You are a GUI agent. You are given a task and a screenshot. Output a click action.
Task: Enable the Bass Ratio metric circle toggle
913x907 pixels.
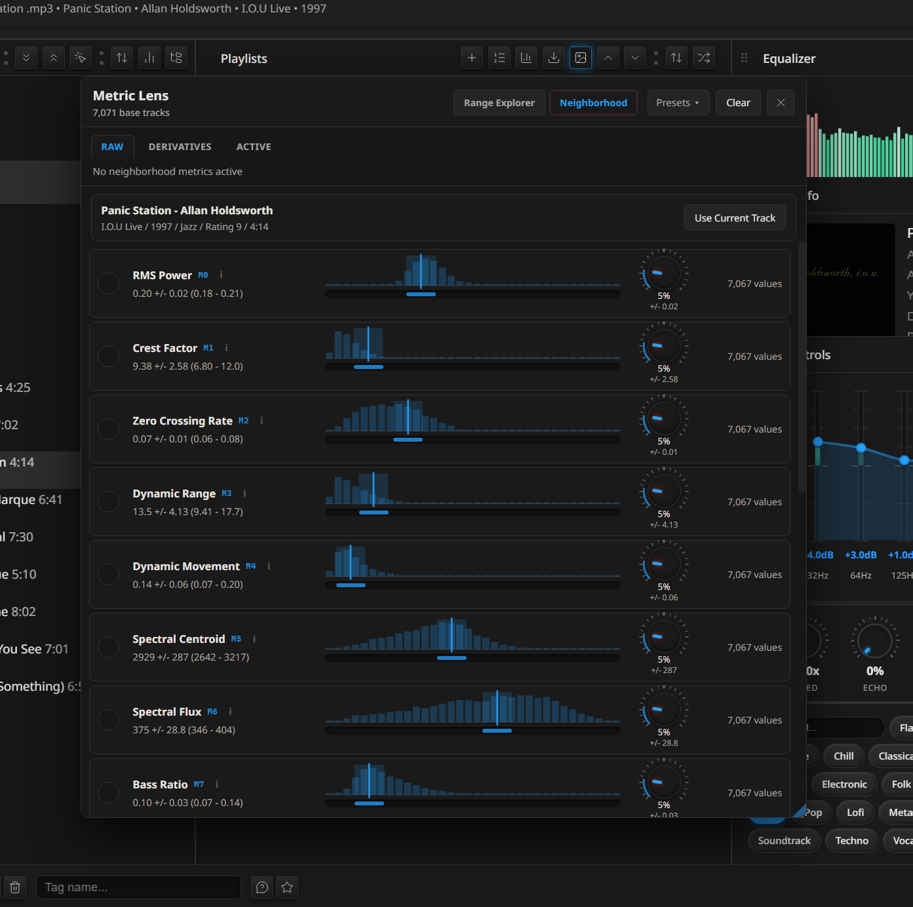pyautogui.click(x=108, y=792)
